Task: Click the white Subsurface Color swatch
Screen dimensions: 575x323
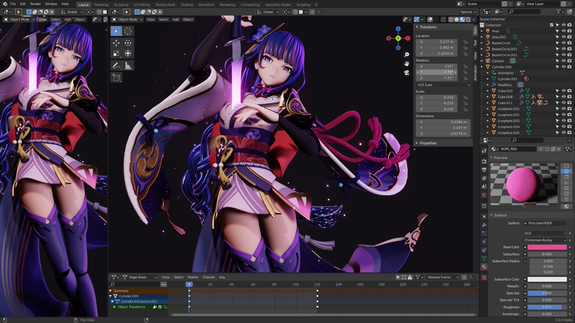Action: click(547, 279)
